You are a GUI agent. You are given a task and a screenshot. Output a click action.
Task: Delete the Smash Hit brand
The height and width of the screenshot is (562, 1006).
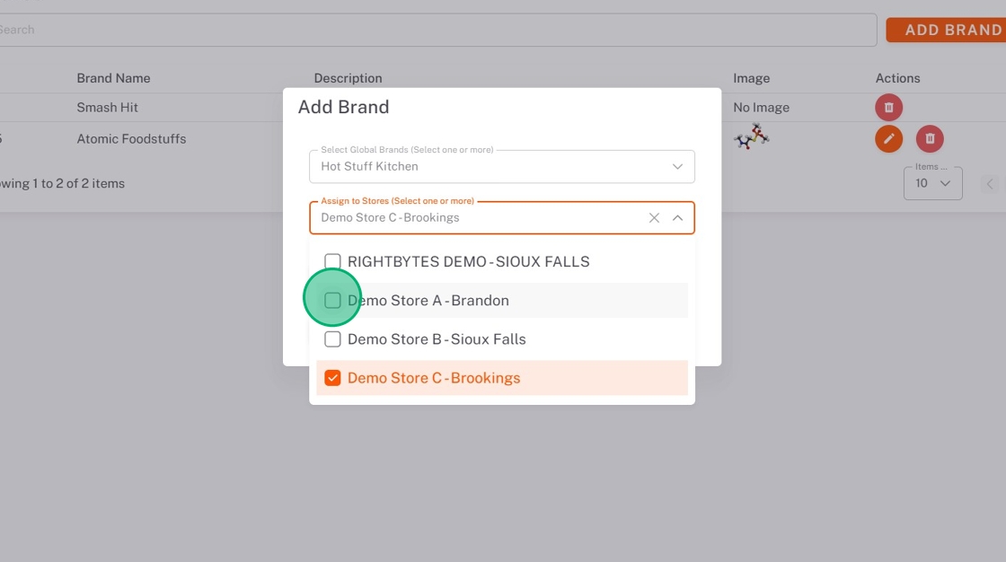click(888, 108)
